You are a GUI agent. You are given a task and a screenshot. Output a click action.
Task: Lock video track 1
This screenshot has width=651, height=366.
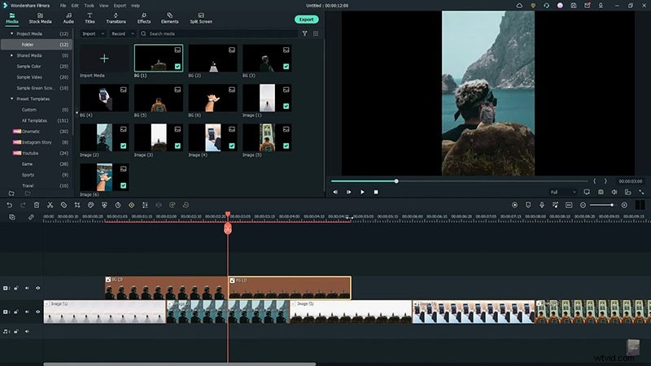pos(16,312)
